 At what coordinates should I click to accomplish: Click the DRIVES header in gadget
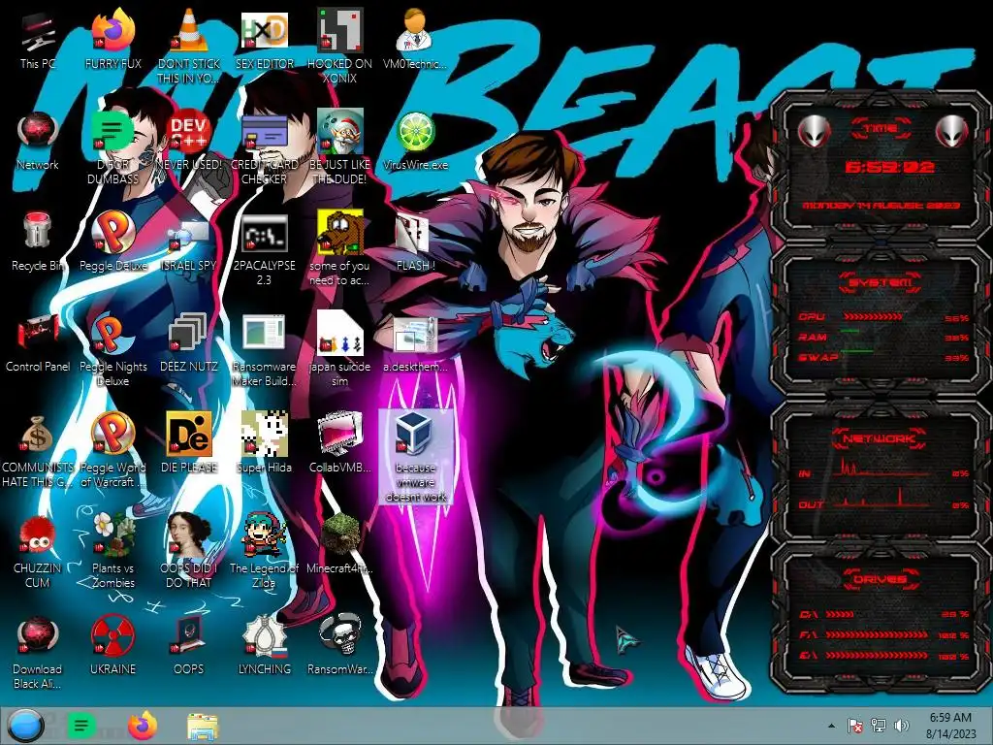(x=881, y=579)
